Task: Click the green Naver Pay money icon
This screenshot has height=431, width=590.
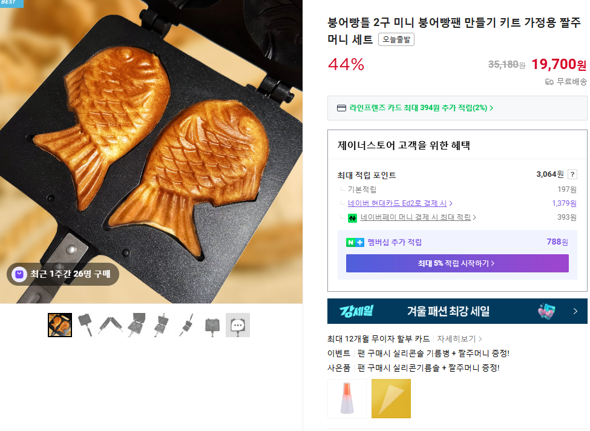Action: (352, 218)
